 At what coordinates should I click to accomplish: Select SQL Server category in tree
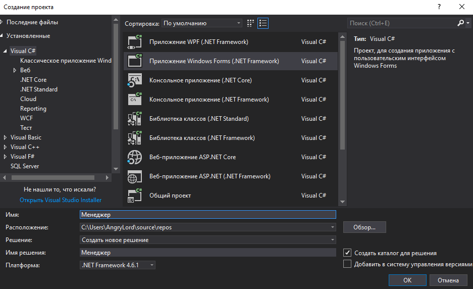25,166
